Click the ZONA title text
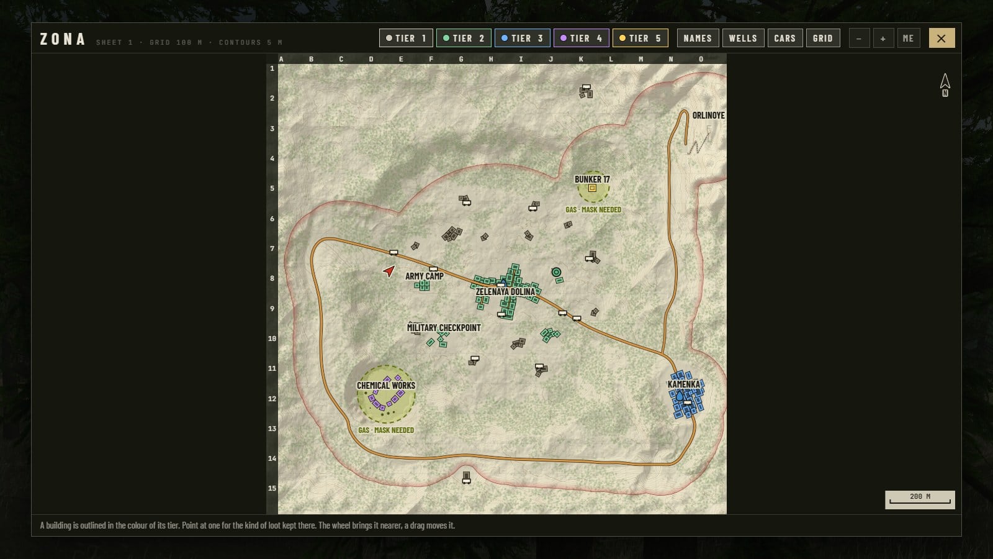Screen dimensions: 993x559 pyautogui.click(x=62, y=39)
